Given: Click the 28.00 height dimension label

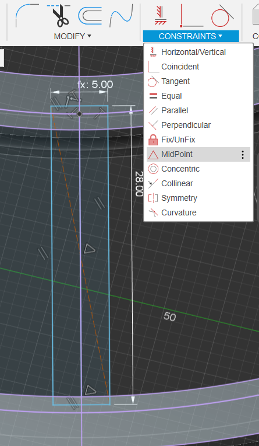Looking at the screenshot, I should (139, 184).
